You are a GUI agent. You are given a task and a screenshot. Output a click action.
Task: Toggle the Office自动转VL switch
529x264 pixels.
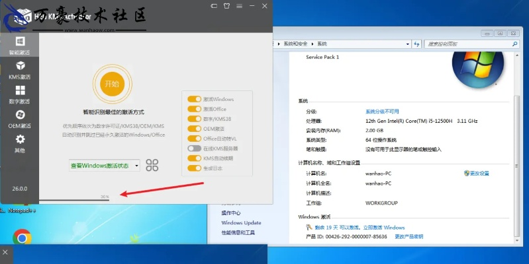coord(195,139)
